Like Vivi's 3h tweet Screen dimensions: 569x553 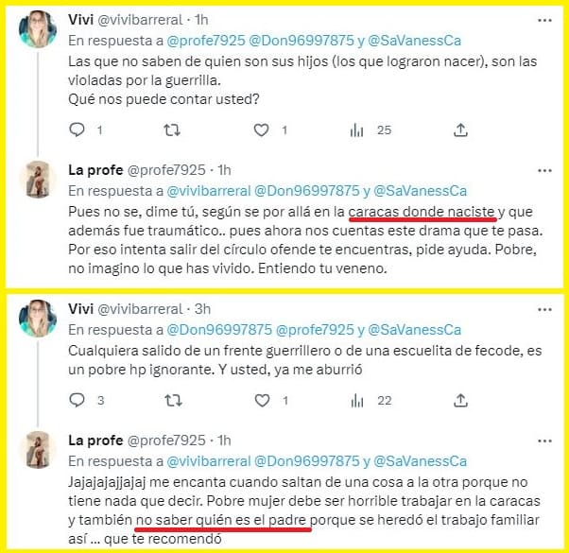pos(262,401)
